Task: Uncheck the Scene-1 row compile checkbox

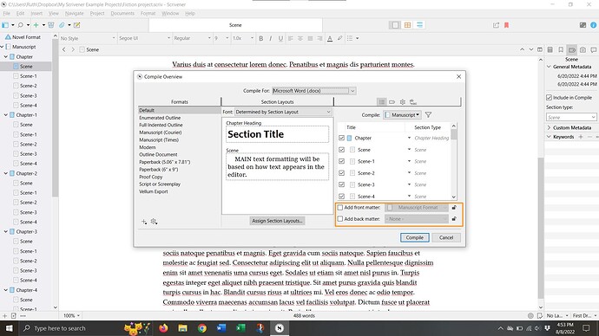Action: (x=341, y=161)
